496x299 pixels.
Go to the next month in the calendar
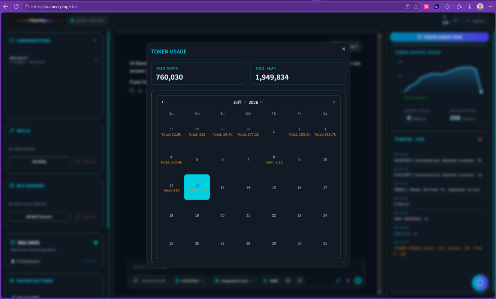coord(334,102)
